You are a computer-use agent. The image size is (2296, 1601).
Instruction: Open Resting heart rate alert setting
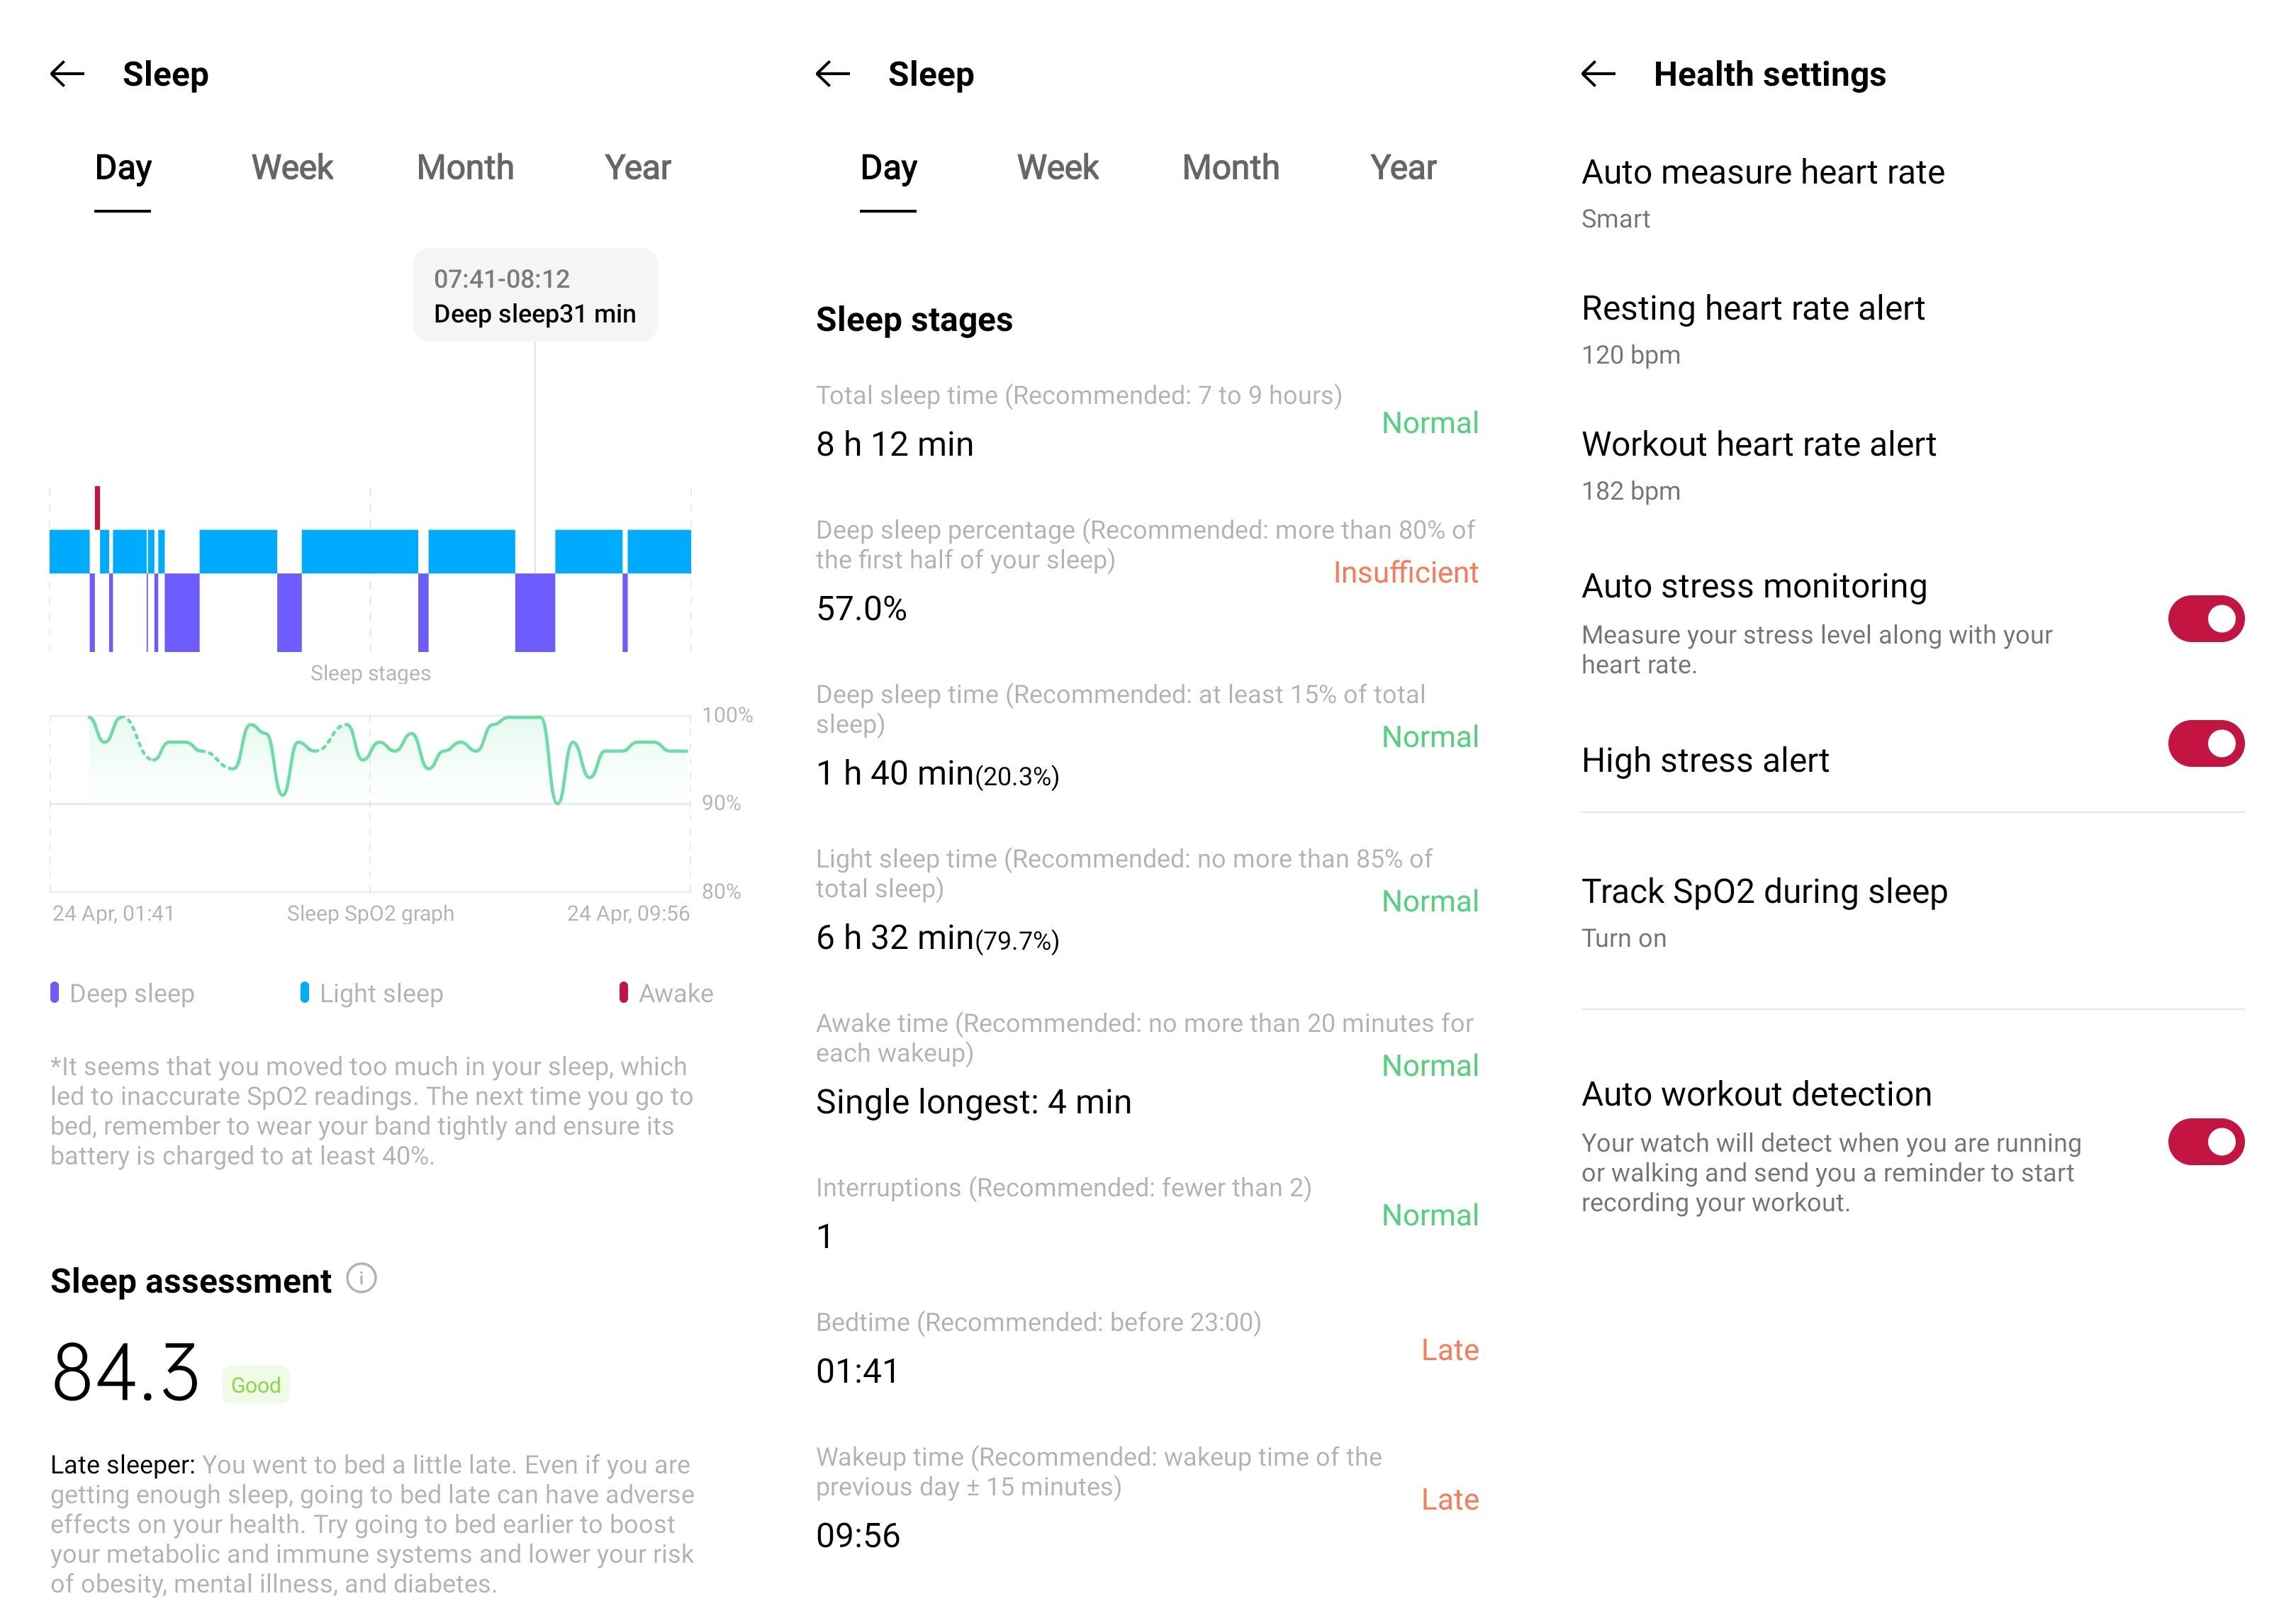coord(1912,329)
